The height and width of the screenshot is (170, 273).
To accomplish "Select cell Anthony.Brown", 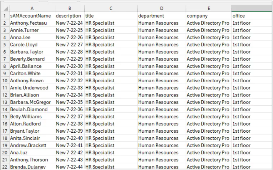I will [32, 81].
